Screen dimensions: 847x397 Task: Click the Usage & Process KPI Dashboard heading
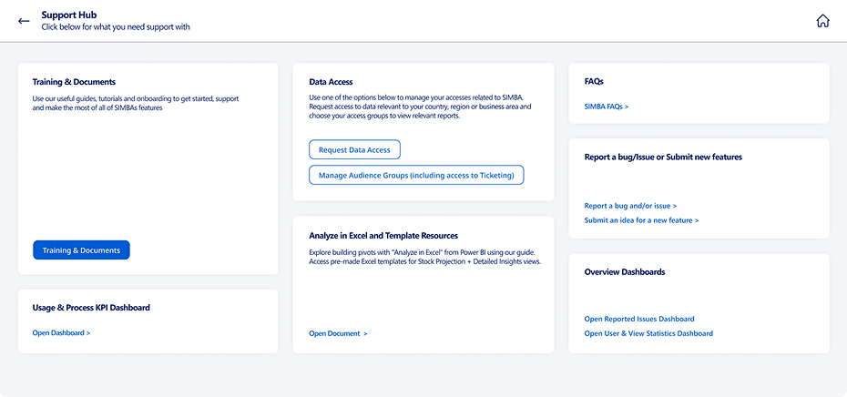[x=91, y=308]
